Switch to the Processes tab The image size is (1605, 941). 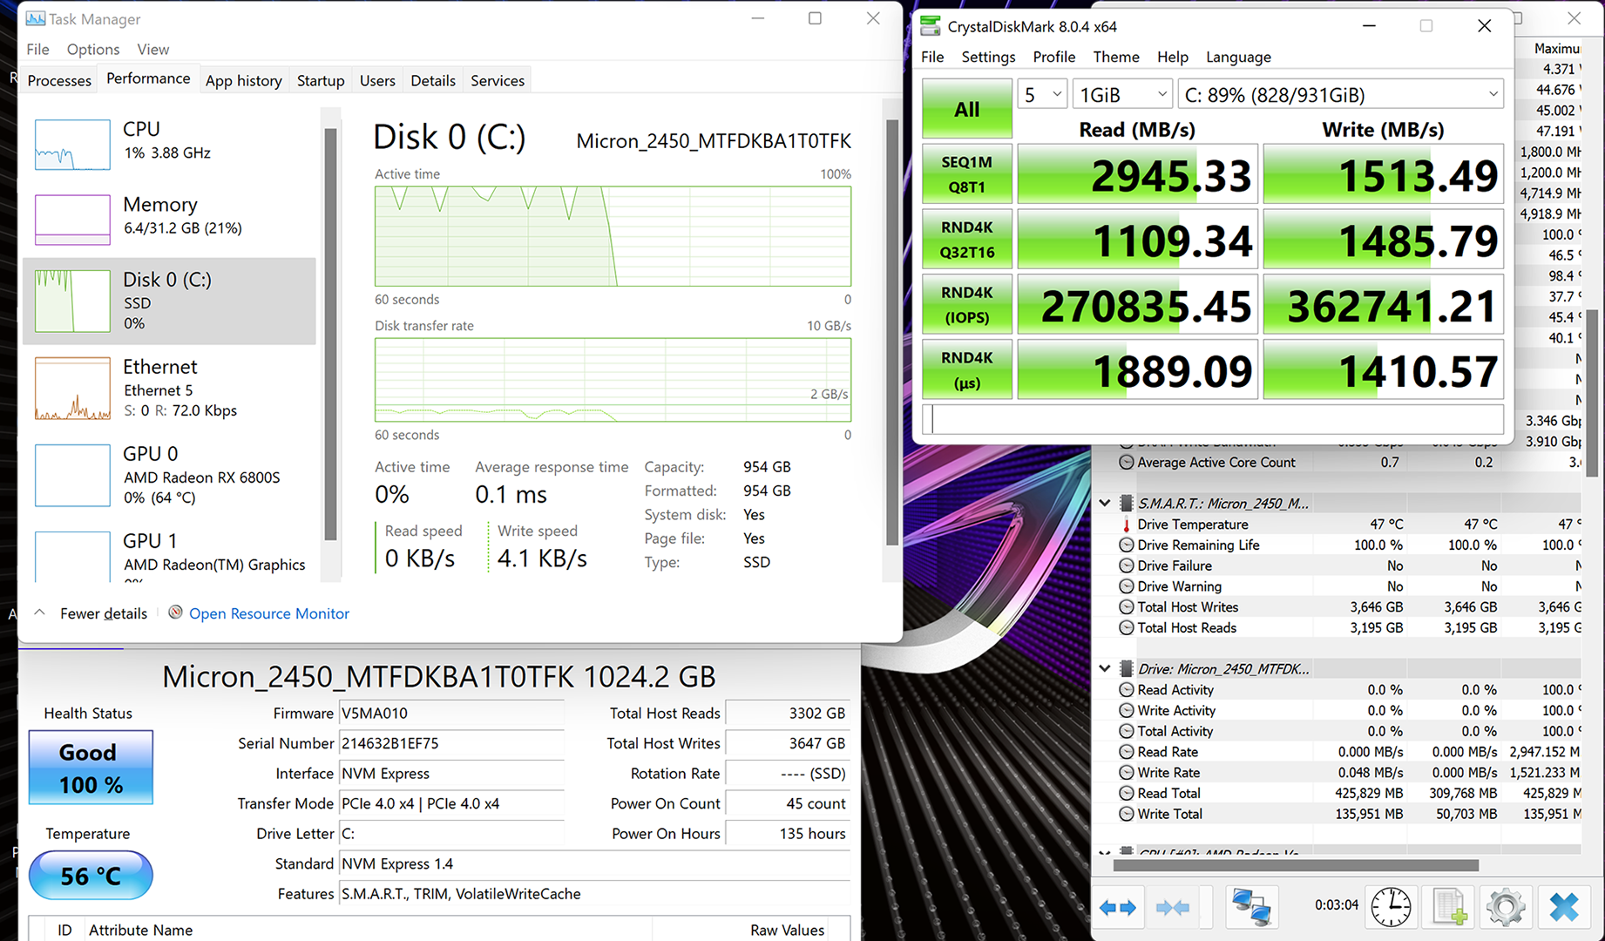tap(59, 80)
